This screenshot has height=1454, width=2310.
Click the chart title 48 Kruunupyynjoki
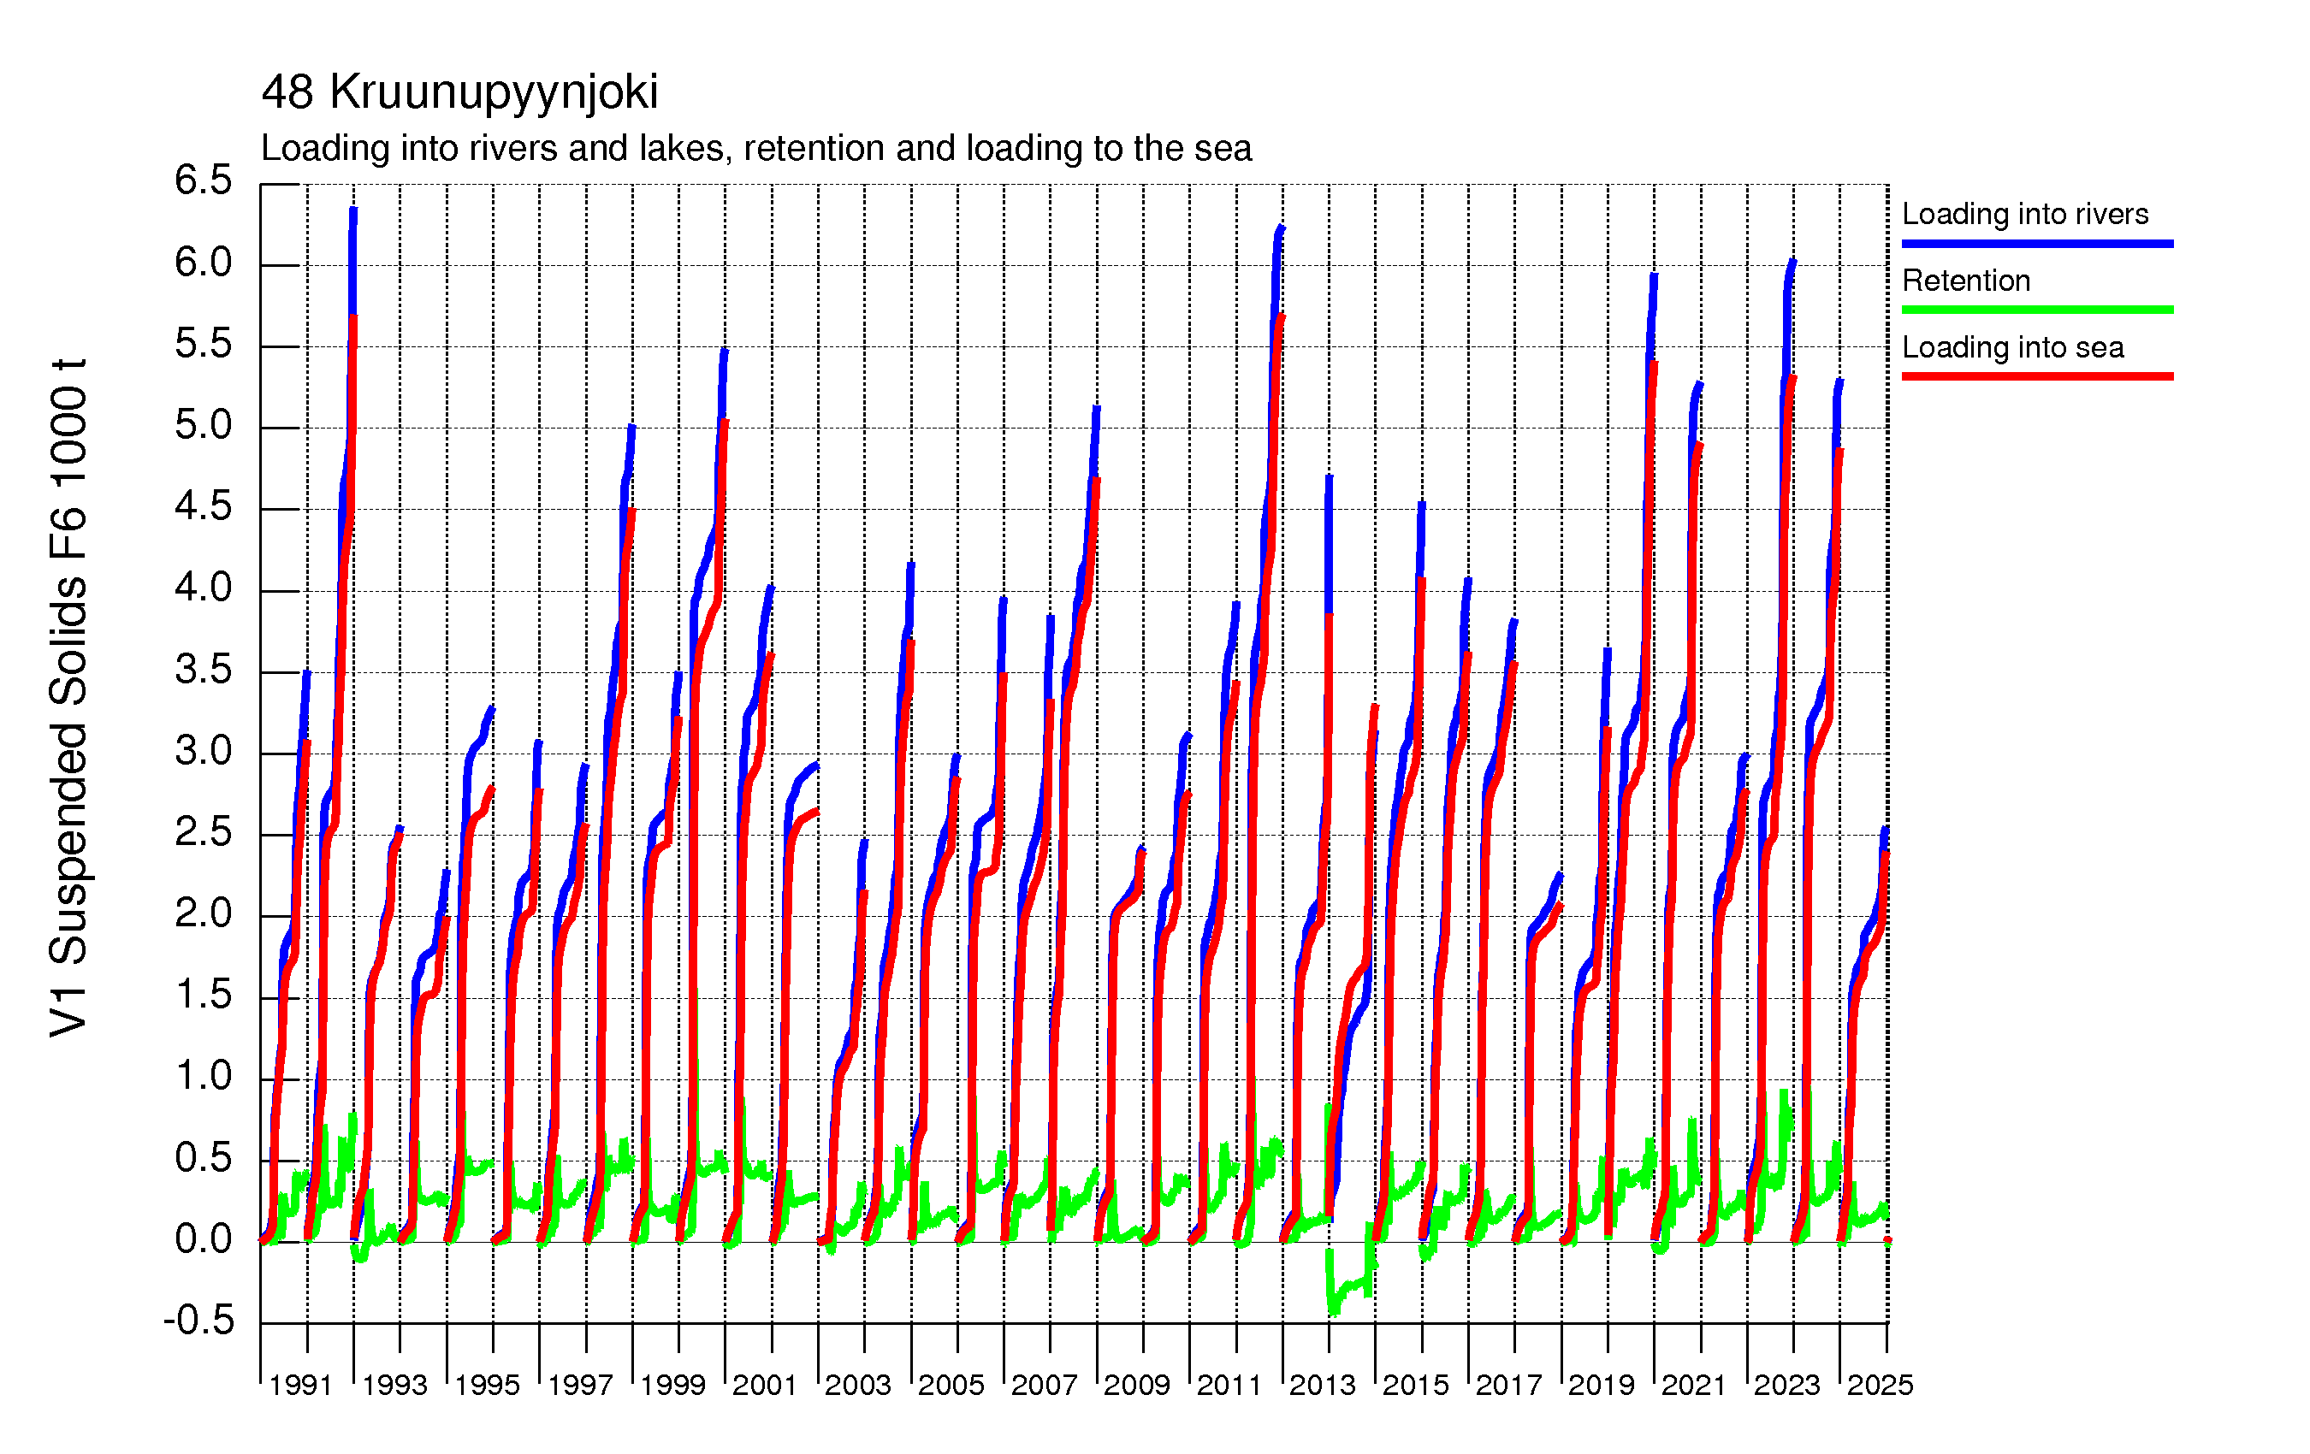459,92
